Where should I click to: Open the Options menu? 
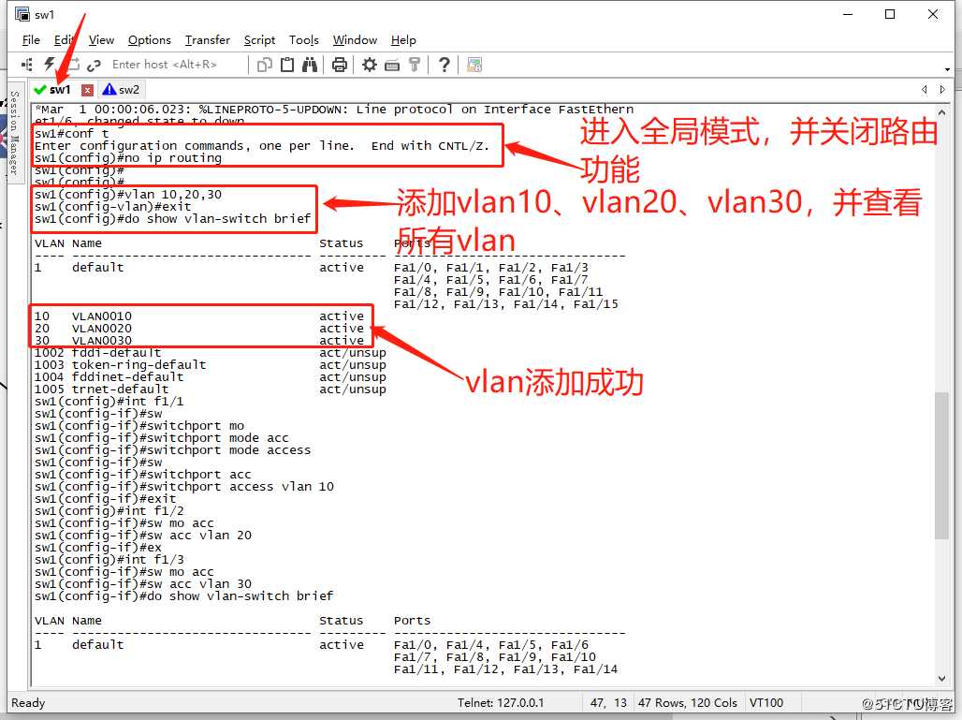pos(149,40)
